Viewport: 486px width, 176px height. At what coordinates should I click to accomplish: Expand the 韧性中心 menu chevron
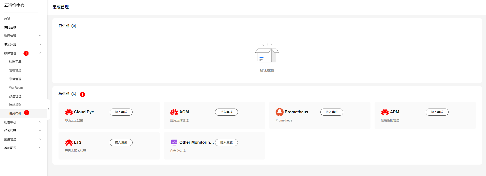pos(40,122)
